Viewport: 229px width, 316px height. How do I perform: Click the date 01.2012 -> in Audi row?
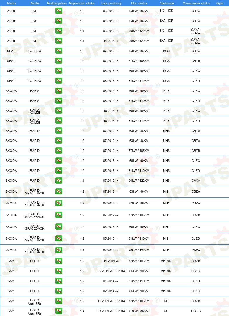point(111,21)
